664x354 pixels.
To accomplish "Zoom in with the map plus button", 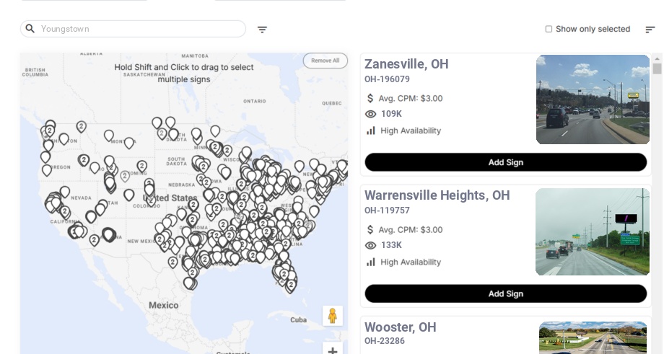I will pos(333,350).
